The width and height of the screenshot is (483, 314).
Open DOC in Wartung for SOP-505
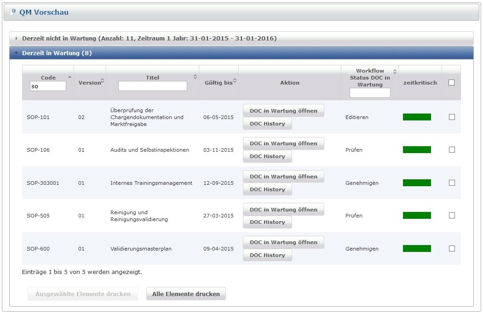click(x=283, y=209)
